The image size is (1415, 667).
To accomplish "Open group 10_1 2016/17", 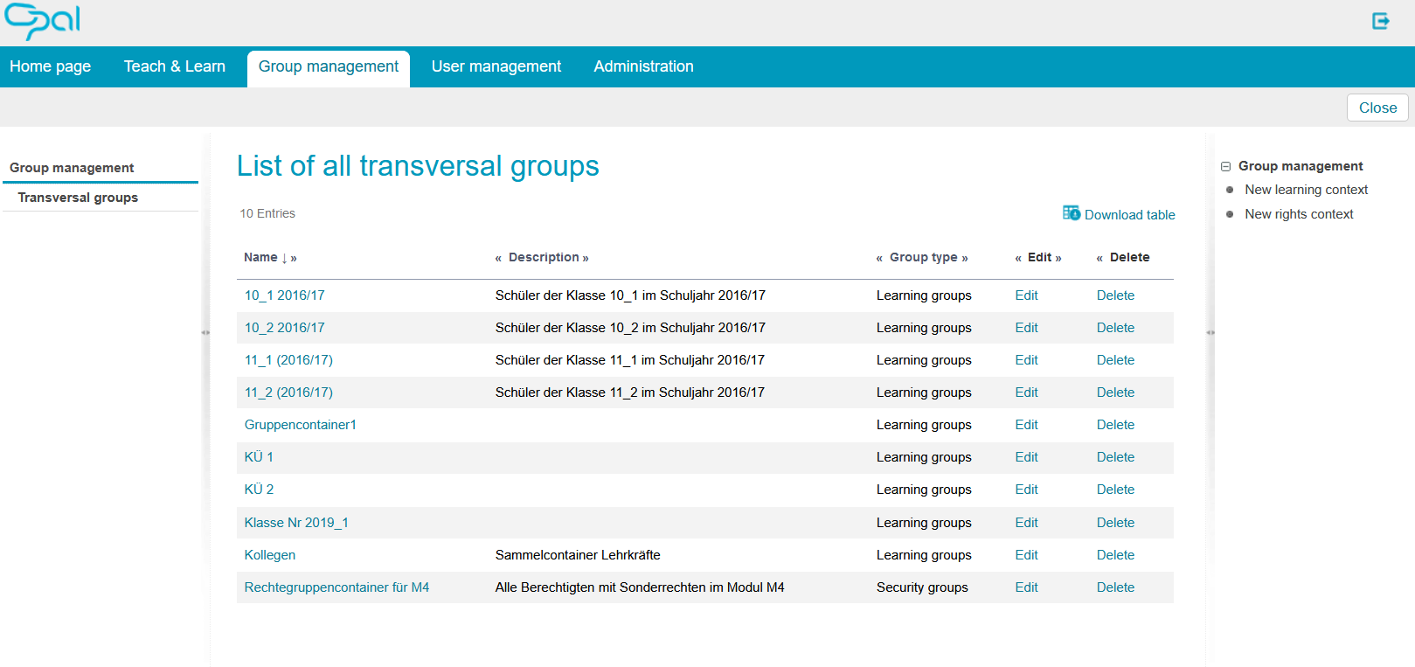I will click(284, 295).
